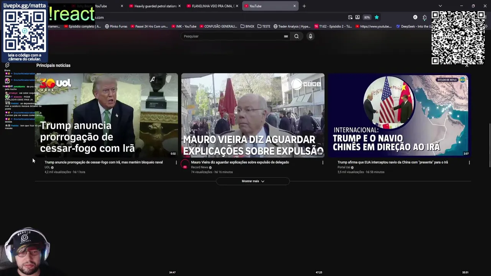Open the on-screen keyboard icon in search box
This screenshot has height=276, width=491.
(286, 36)
